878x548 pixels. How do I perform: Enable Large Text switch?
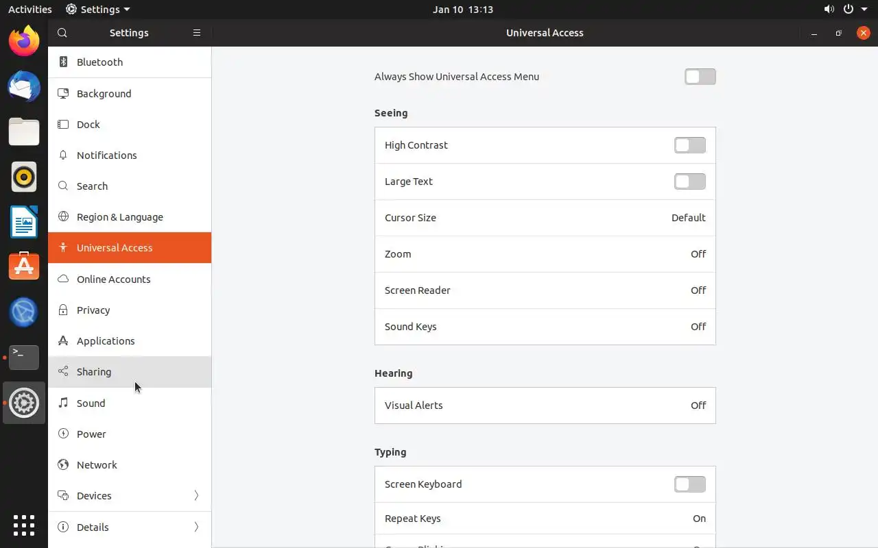[689, 182]
